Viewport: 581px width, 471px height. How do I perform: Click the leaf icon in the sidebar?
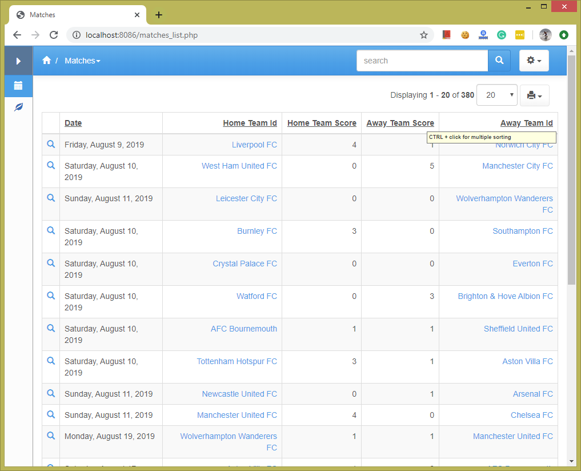18,107
